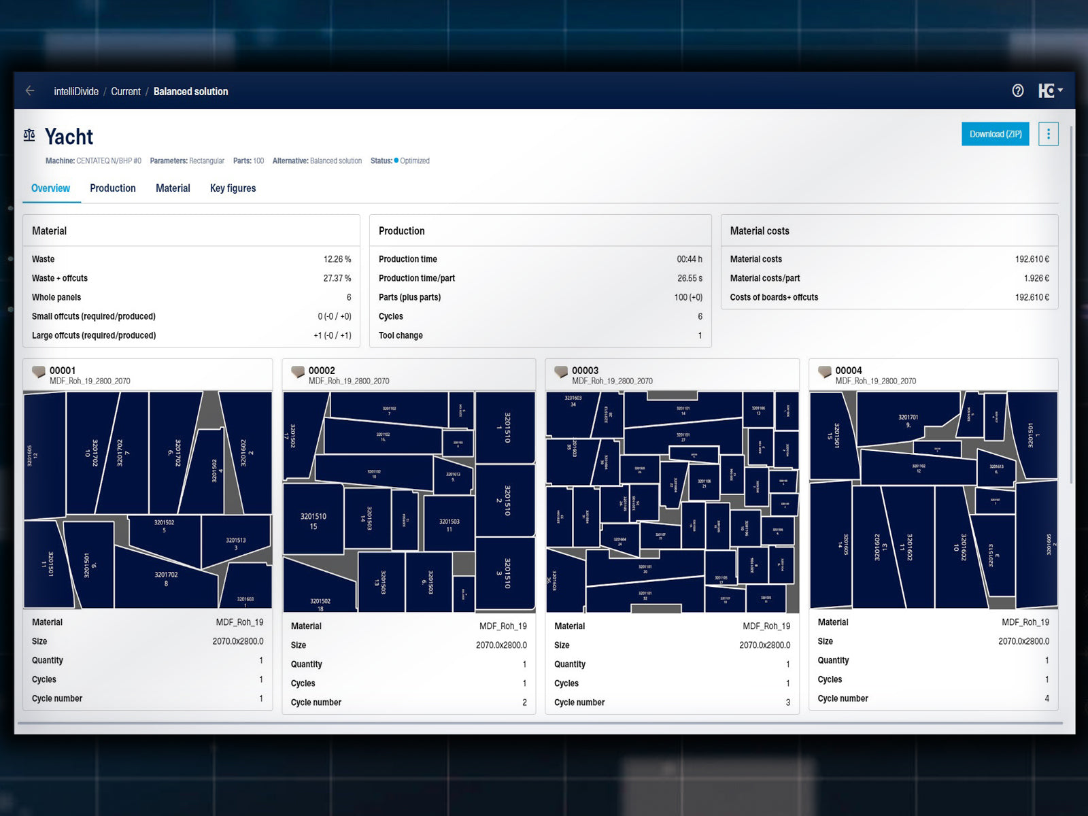Click the Download (ZIP) button
1088x816 pixels.
[x=995, y=134]
